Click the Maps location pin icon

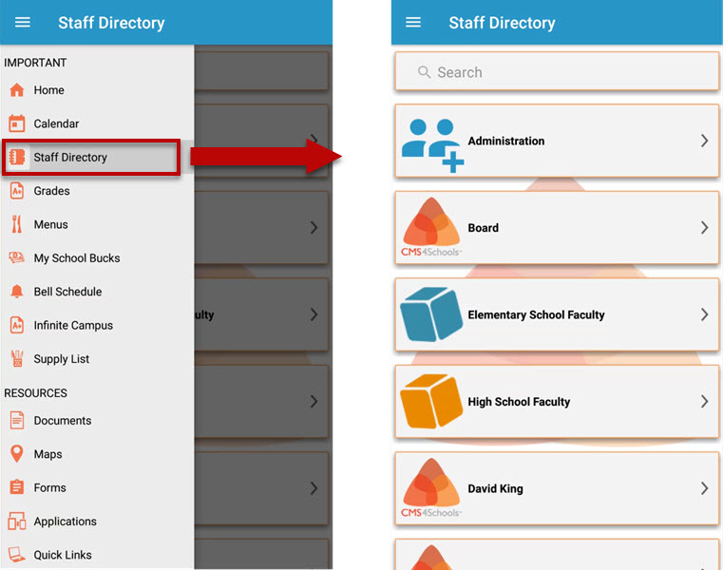point(17,454)
